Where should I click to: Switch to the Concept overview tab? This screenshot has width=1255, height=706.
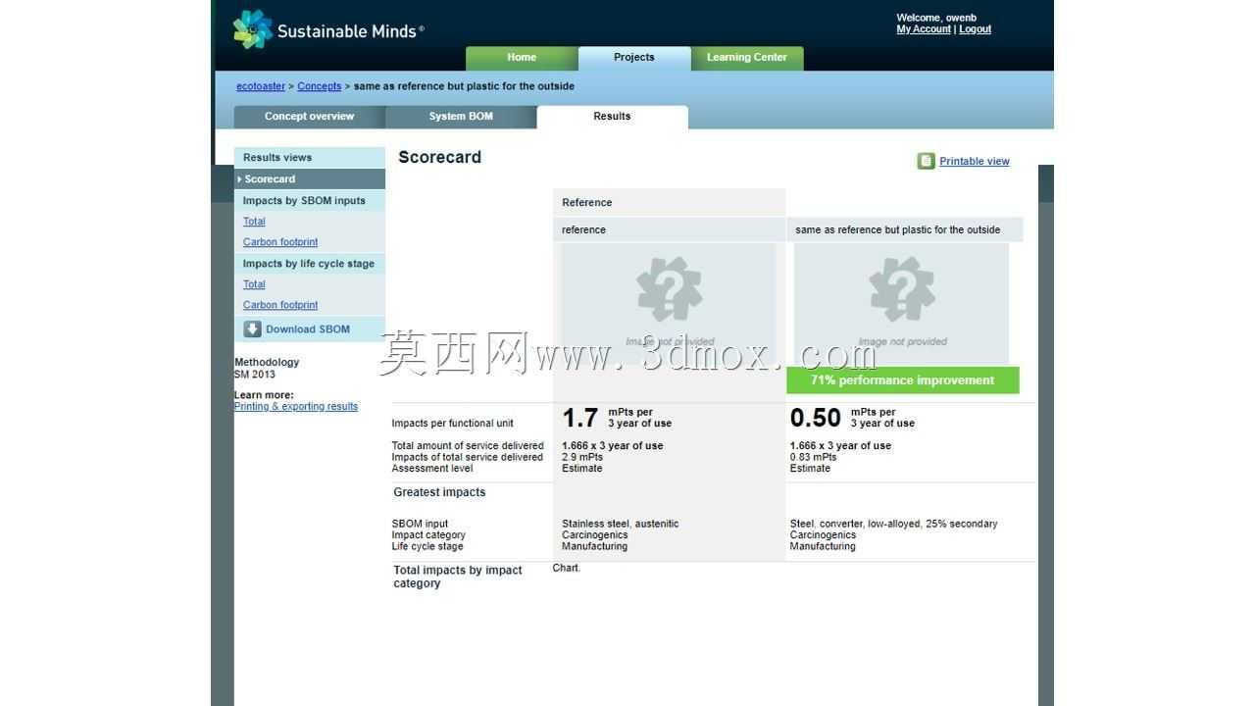pyautogui.click(x=310, y=117)
